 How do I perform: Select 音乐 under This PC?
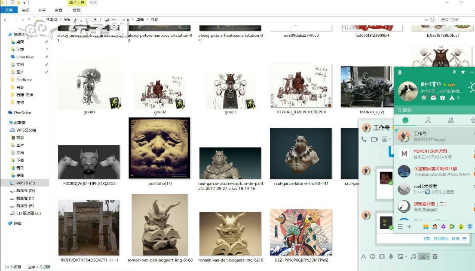tap(20, 168)
